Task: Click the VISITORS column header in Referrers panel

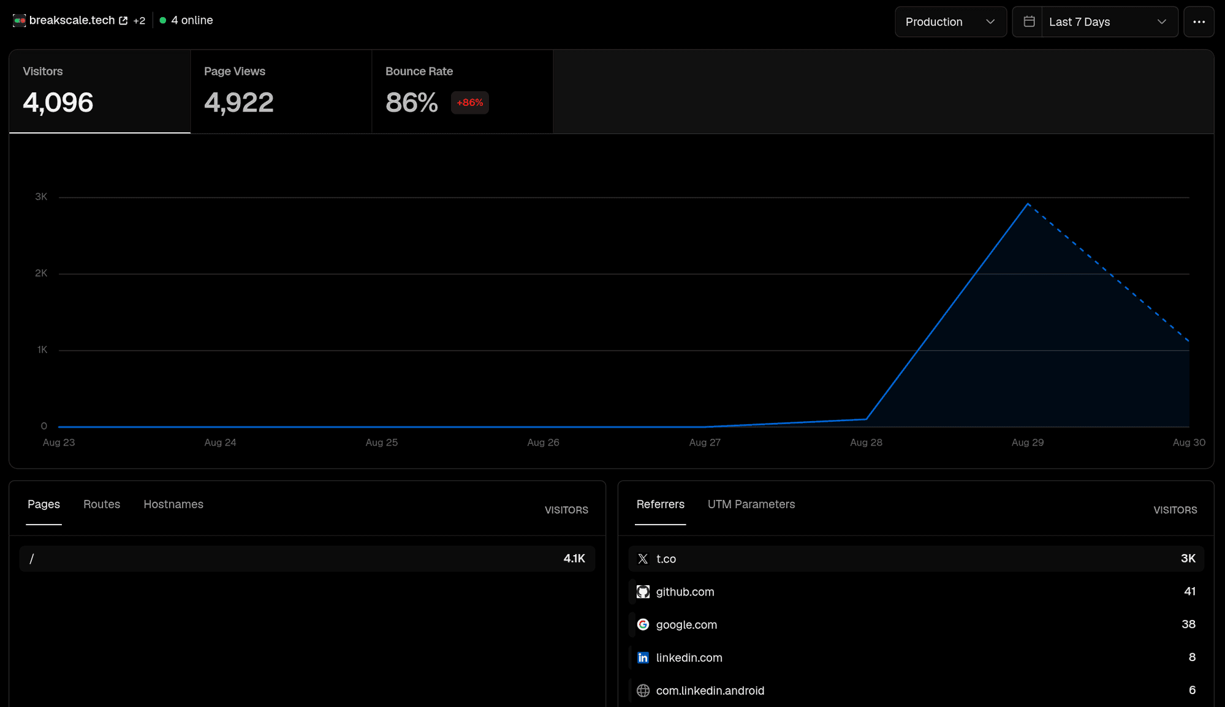Action: 1175,510
